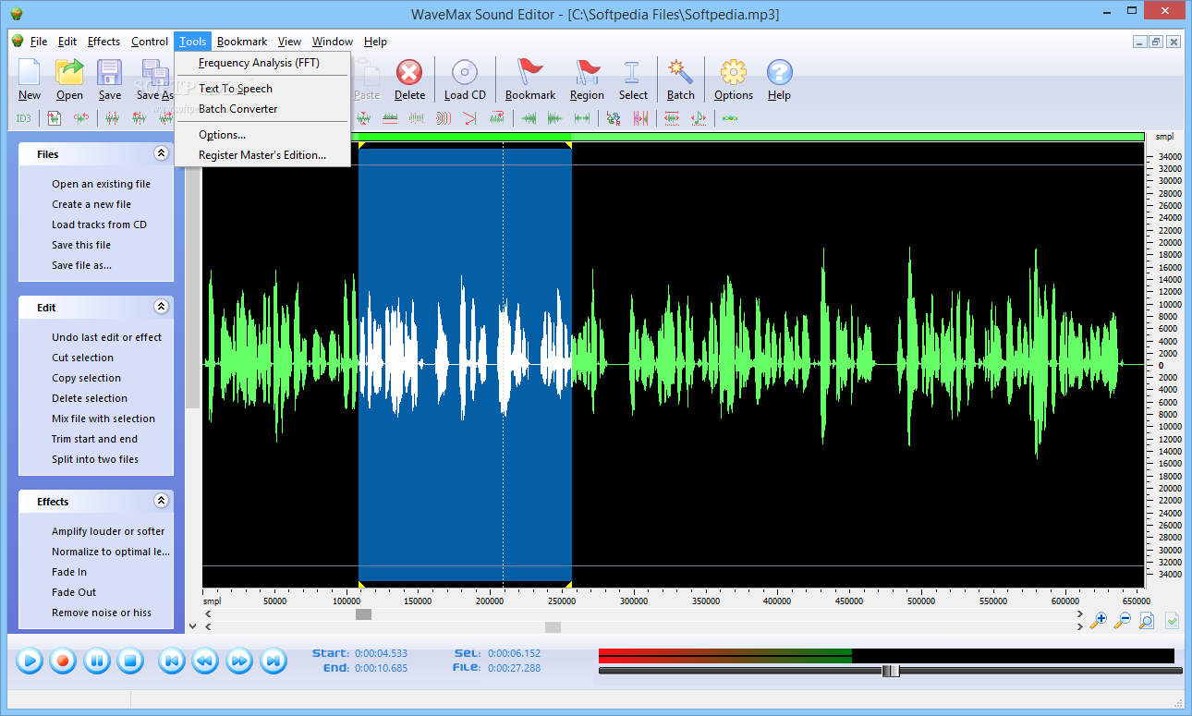The image size is (1192, 716).
Task: Choose Text To Speech menu entry
Action: pos(262,89)
